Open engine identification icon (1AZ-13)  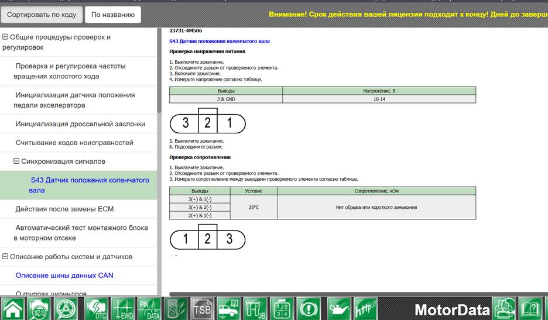tap(39, 309)
